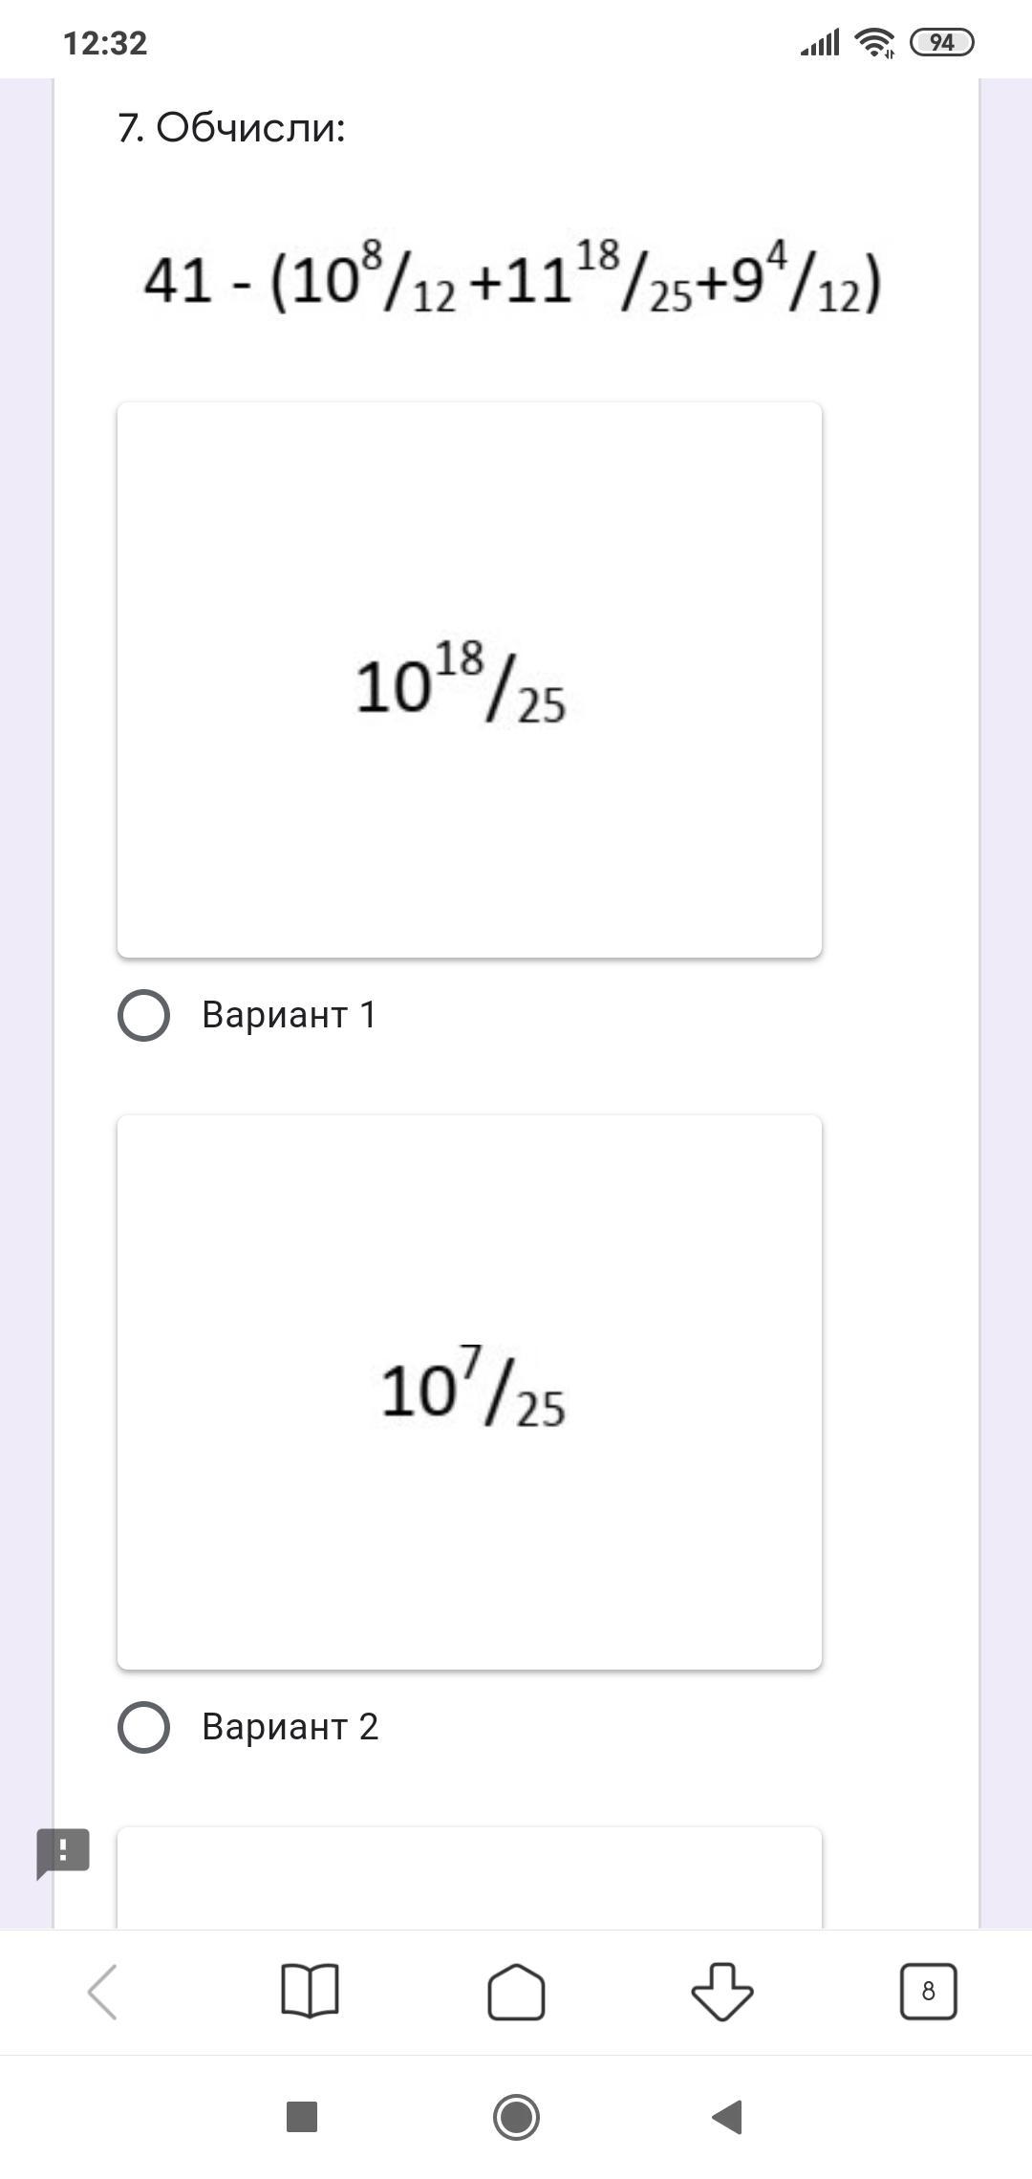The height and width of the screenshot is (2179, 1032).
Task: Tap the answer image showing 10 18/25
Action: click(469, 680)
